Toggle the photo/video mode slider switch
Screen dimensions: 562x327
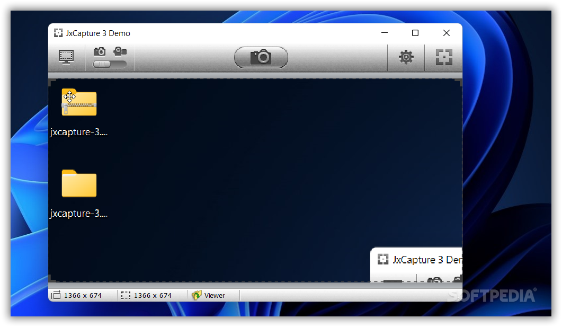110,64
